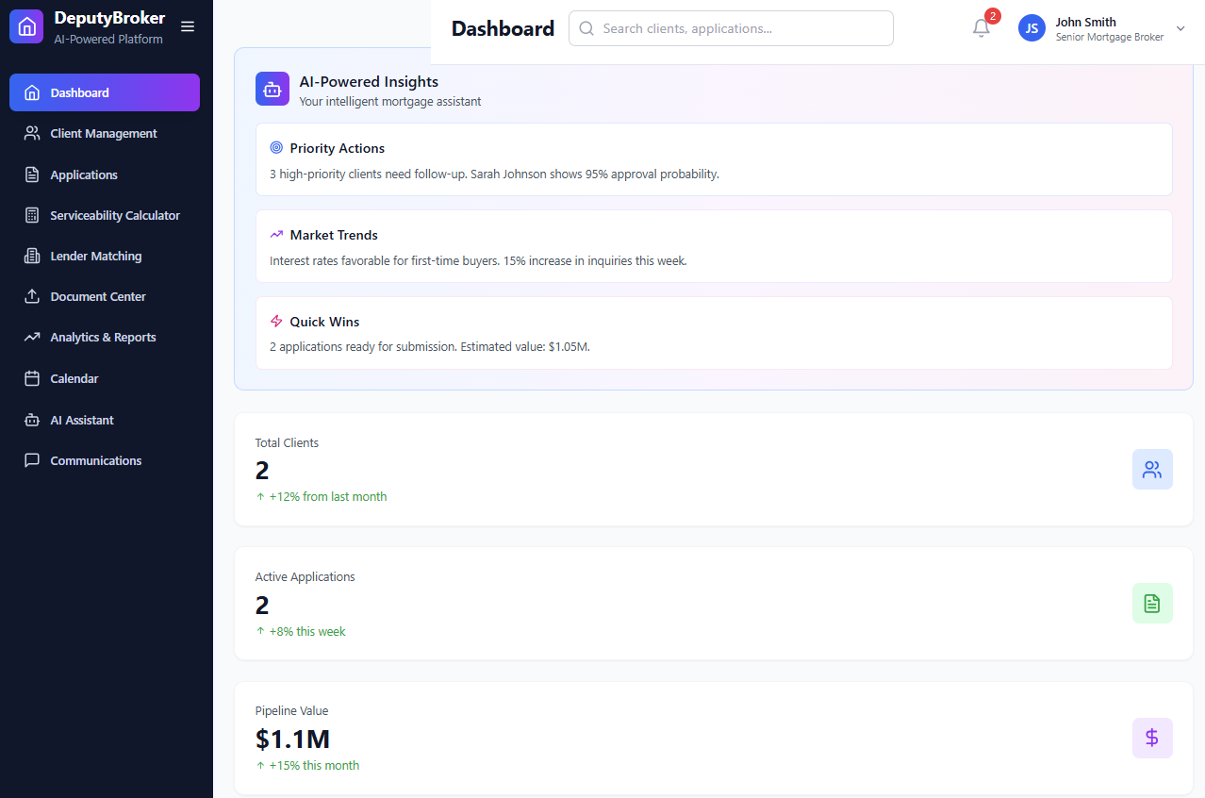Toggle the sidebar with the hamburger menu
1205x798 pixels.
coord(188,26)
